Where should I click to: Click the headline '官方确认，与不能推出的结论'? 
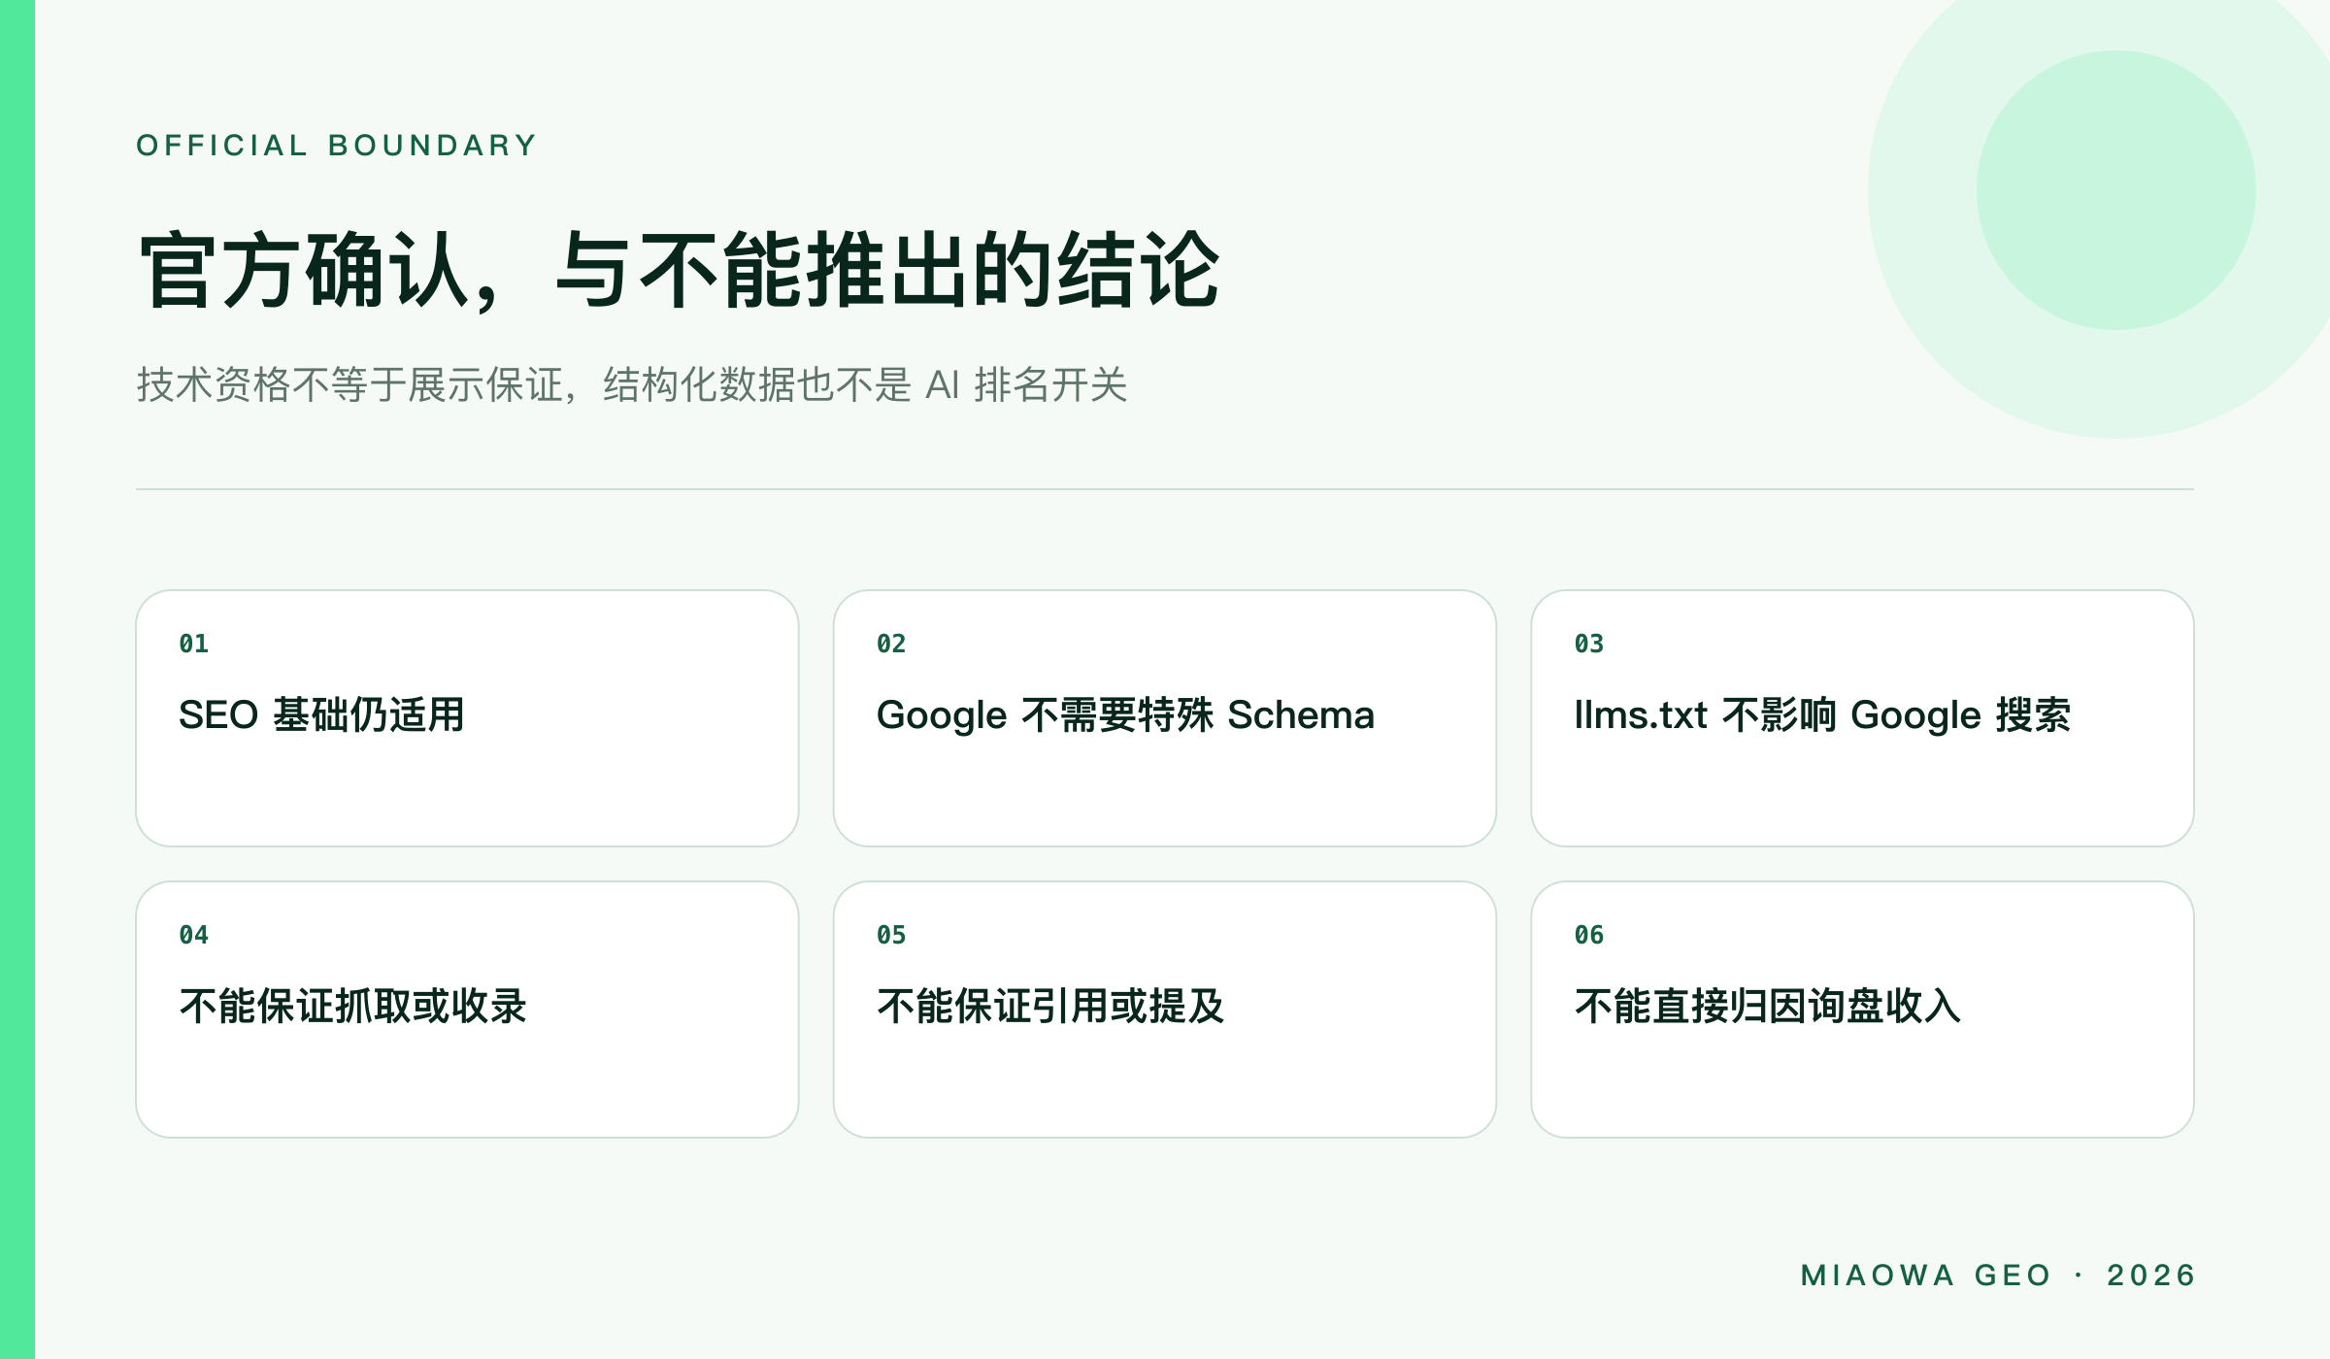click(x=679, y=271)
